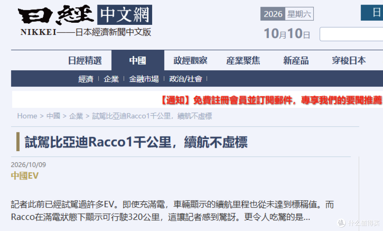Viewport: 383px width, 231px height.
Task: Go to the 産業聚焦 section tab
Action: [243, 60]
